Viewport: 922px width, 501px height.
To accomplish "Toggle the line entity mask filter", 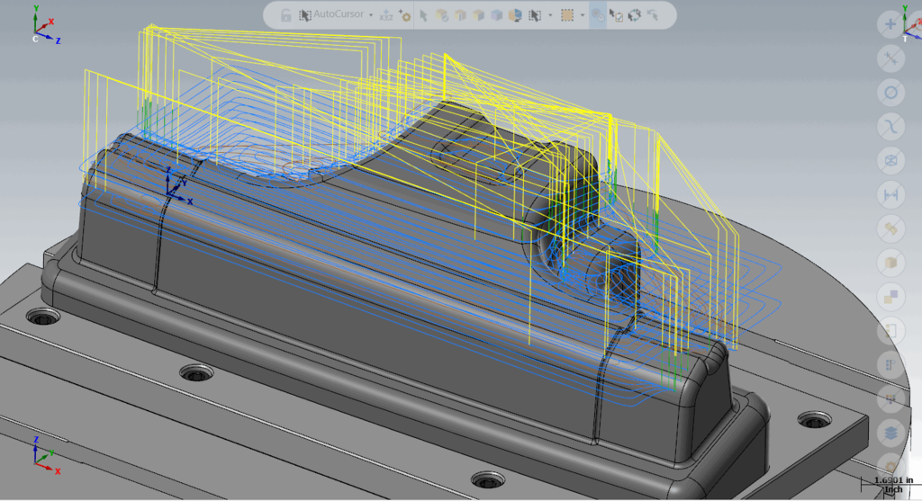I will (x=890, y=58).
